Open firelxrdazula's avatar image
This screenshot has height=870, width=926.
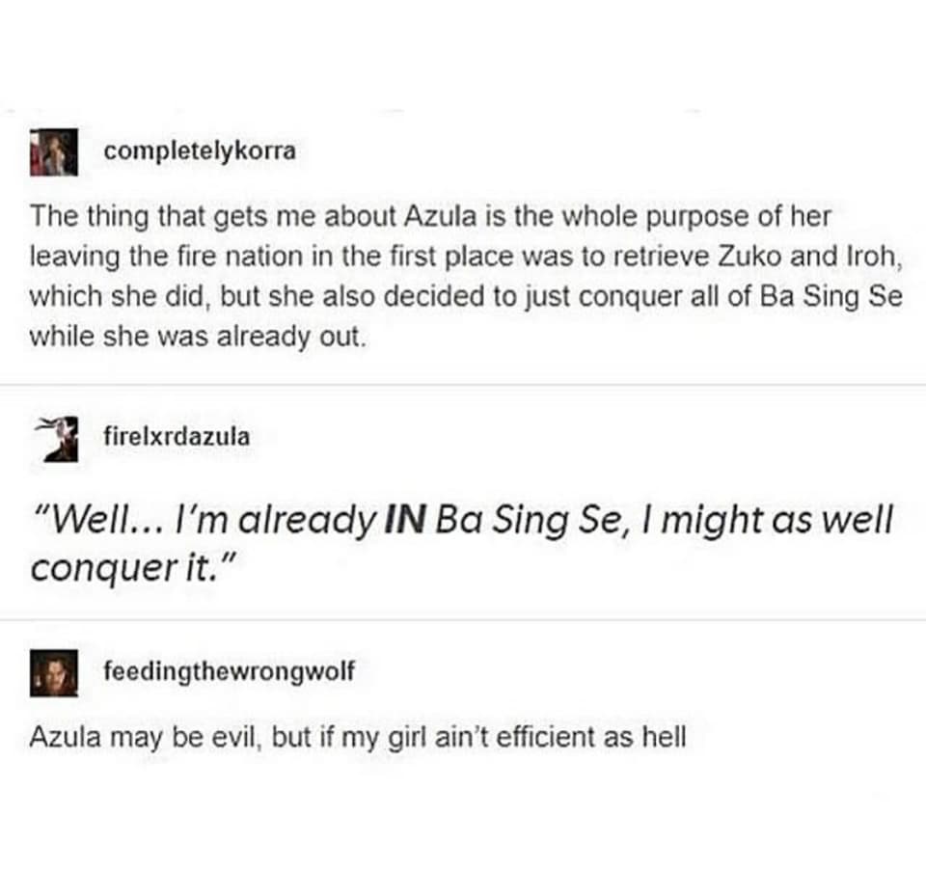tap(54, 438)
